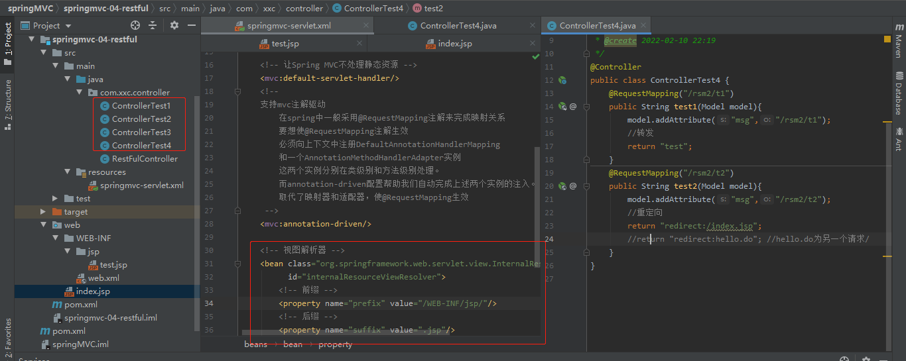
Task: Expand the target folder arrow
Action: (43, 212)
